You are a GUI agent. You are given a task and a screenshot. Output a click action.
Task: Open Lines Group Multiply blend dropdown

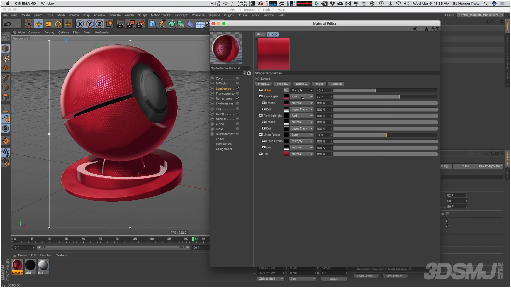301,141
